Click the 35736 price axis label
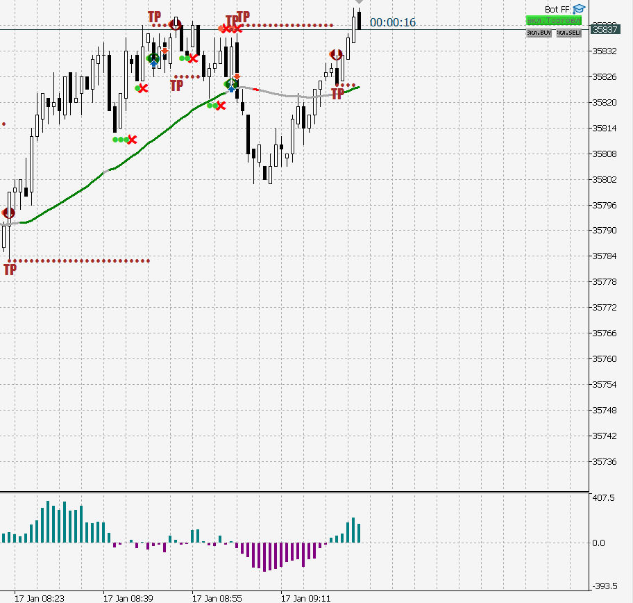The width and height of the screenshot is (633, 603). pos(605,461)
